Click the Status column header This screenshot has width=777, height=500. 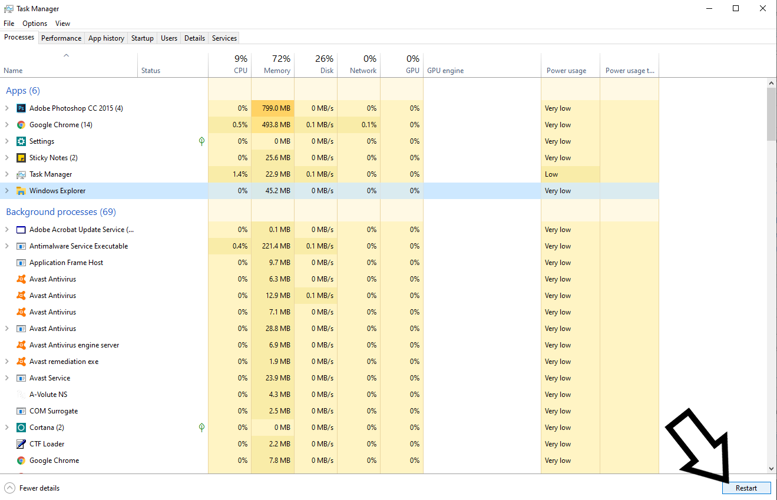pos(173,65)
